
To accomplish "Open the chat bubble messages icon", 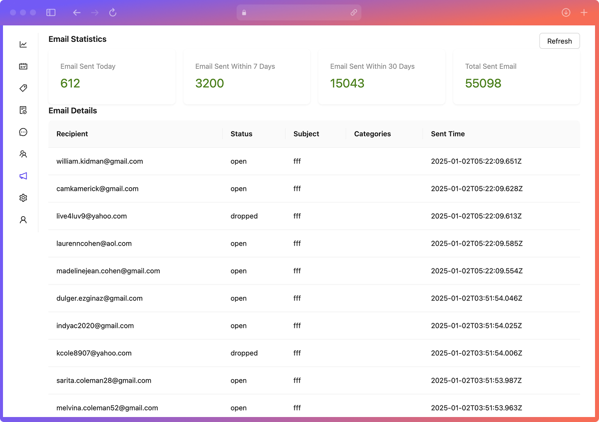I will 23,132.
